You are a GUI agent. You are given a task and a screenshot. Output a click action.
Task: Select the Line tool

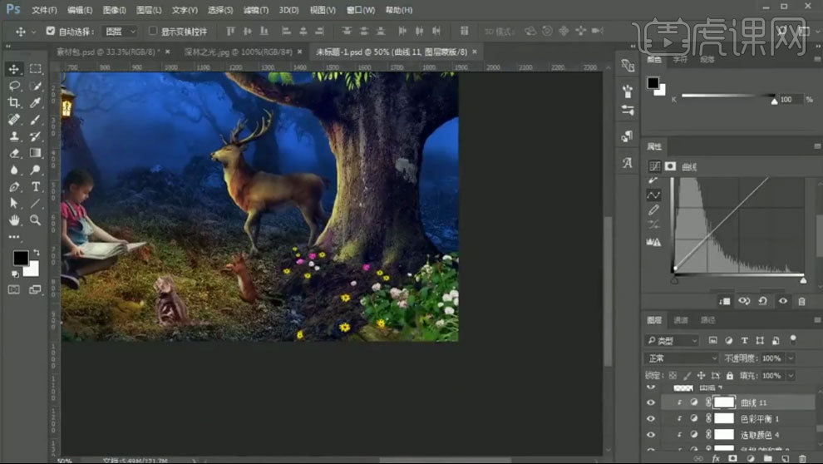[x=35, y=203]
